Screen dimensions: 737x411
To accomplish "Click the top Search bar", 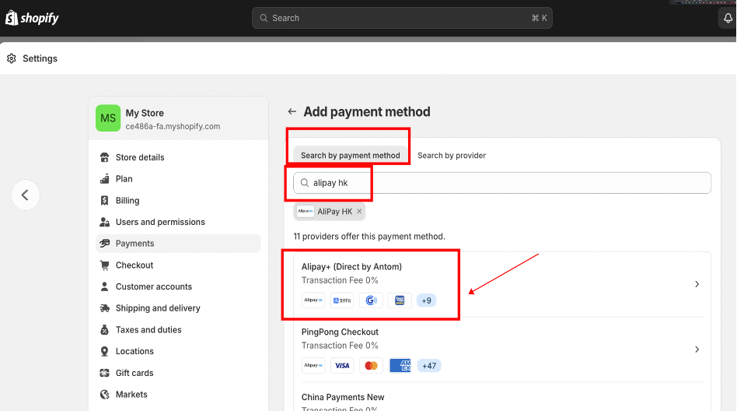I will pos(402,18).
